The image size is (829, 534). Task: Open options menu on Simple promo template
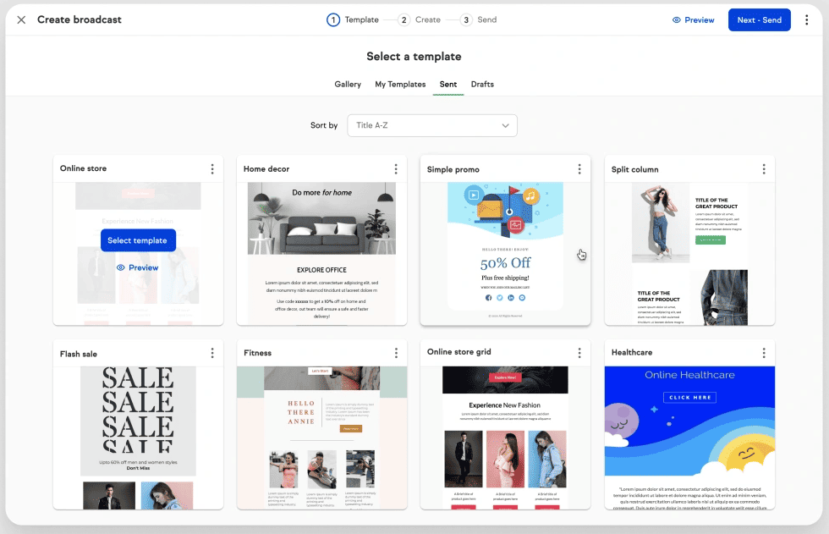tap(579, 168)
